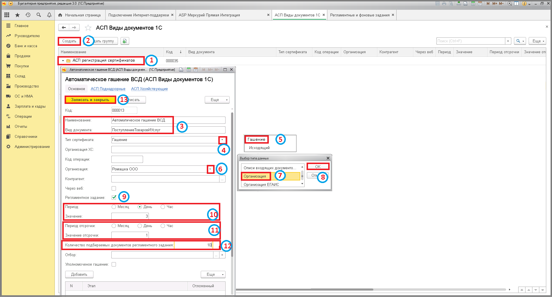The image size is (552, 297).
Task: Enable the Через веб checkbox
Action: (x=114, y=188)
